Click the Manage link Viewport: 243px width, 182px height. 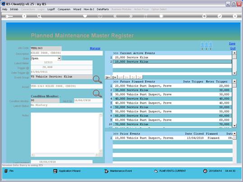click(95, 48)
